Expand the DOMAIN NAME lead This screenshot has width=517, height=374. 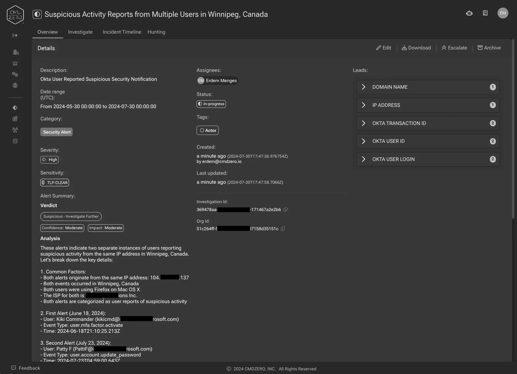428,87
